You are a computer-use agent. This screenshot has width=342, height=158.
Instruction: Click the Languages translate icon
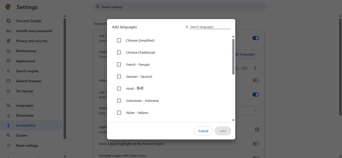coord(9,105)
